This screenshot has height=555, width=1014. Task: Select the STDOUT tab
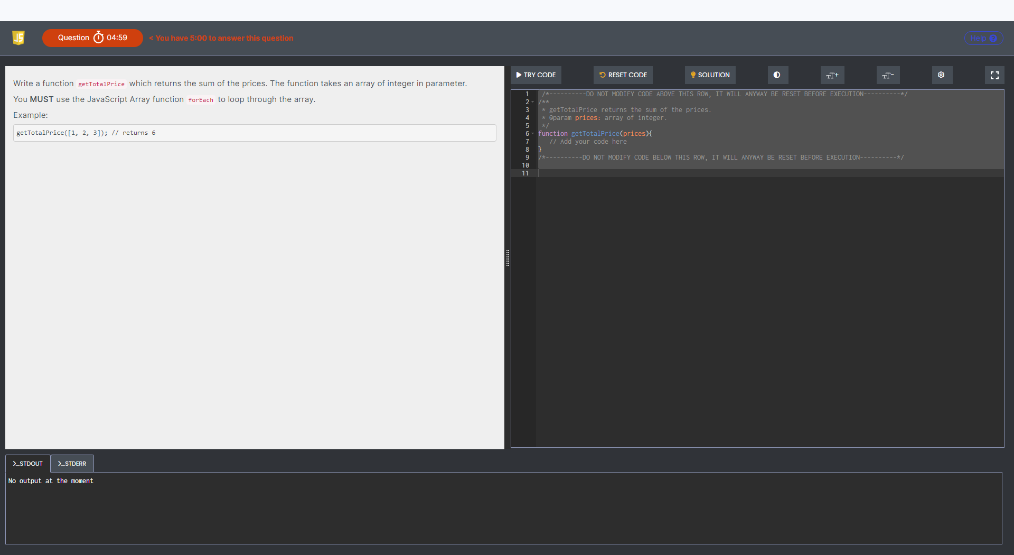click(x=28, y=464)
